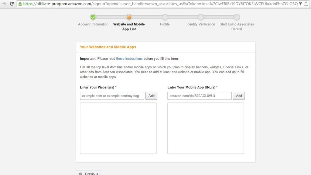Viewport: 311px width, 175px height.
Task: Select the Identity Verification step label
Action: point(201,24)
